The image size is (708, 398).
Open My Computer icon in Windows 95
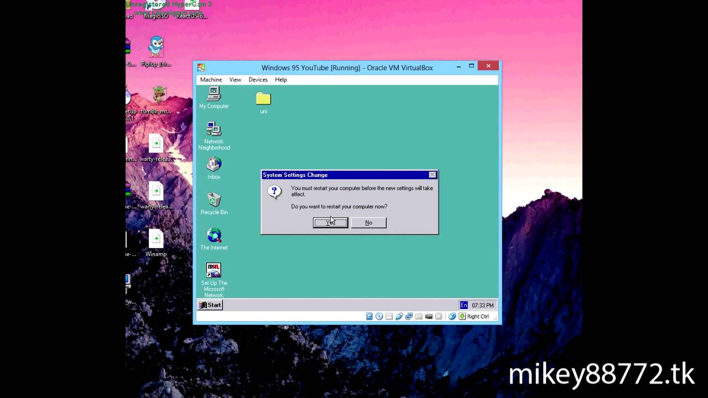tap(214, 98)
